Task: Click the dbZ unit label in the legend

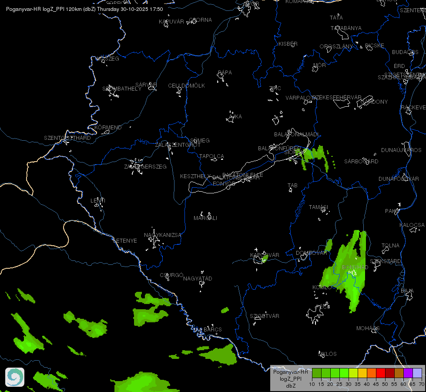Action: (291, 386)
